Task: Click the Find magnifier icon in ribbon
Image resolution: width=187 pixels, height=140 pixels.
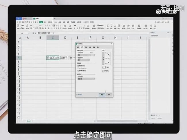Action: click(x=151, y=26)
